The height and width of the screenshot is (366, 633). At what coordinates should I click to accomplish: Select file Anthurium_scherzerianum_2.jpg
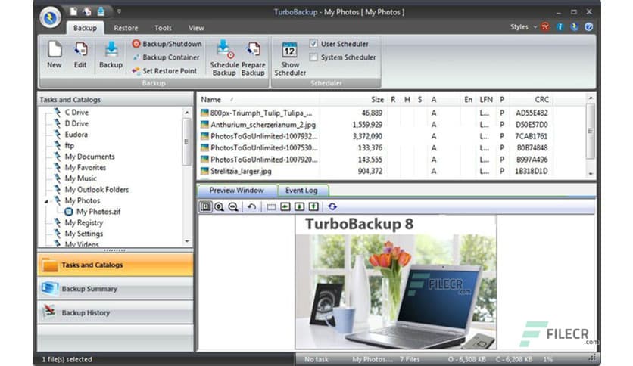[x=263, y=125]
